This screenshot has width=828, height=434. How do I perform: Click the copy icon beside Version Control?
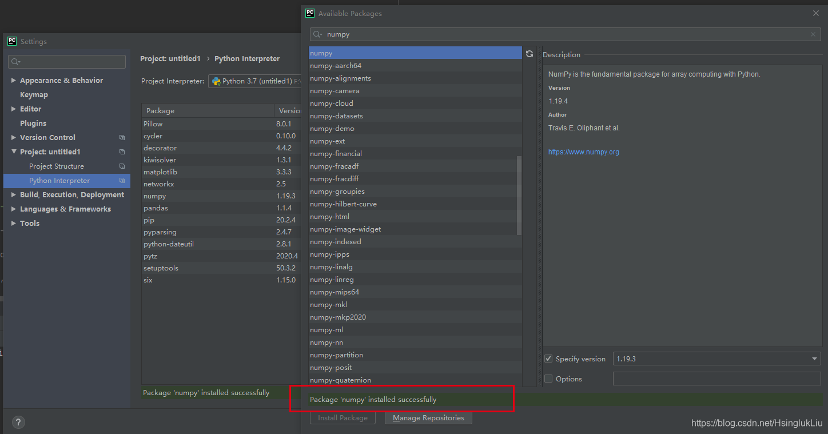pos(122,138)
